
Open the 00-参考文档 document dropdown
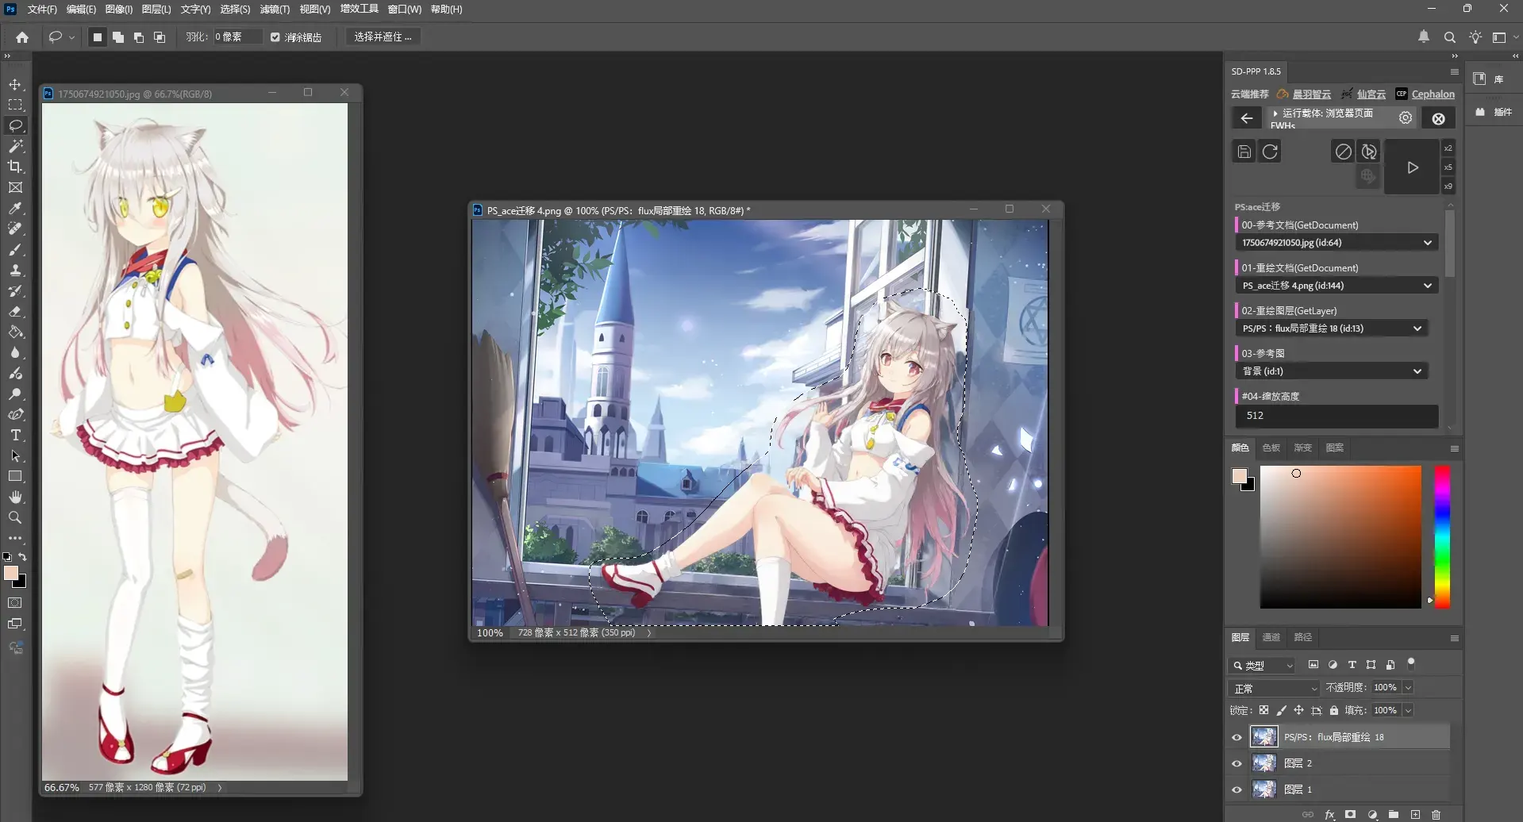point(1336,243)
